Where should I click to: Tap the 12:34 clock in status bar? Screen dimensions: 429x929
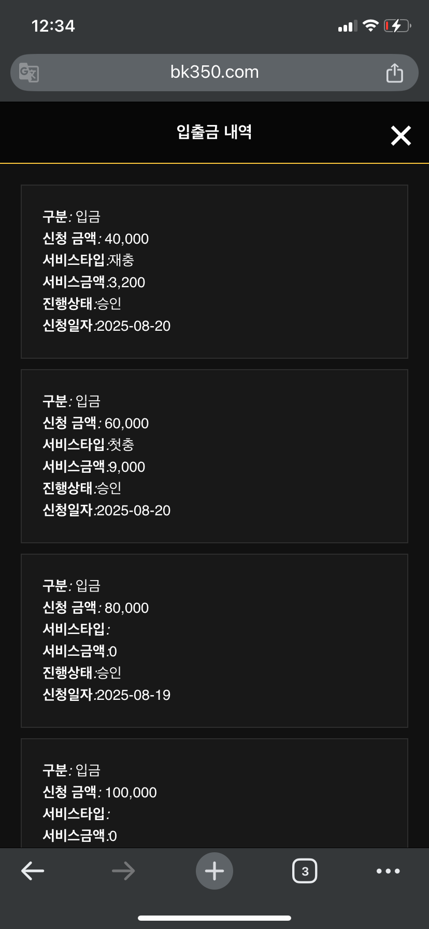53,26
